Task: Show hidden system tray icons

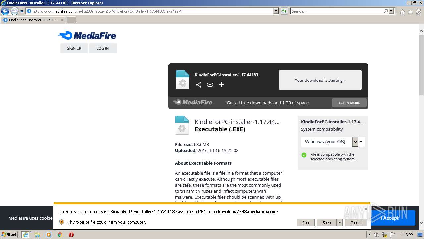Action: (369, 235)
